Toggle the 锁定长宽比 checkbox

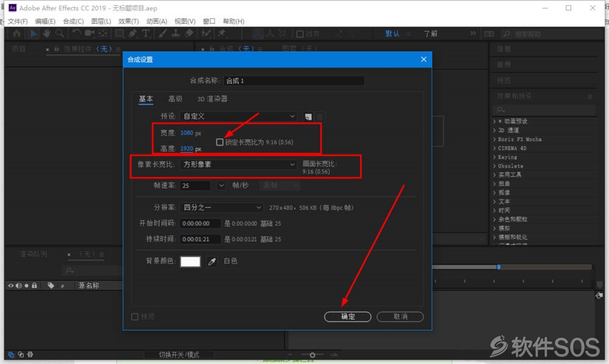(219, 142)
